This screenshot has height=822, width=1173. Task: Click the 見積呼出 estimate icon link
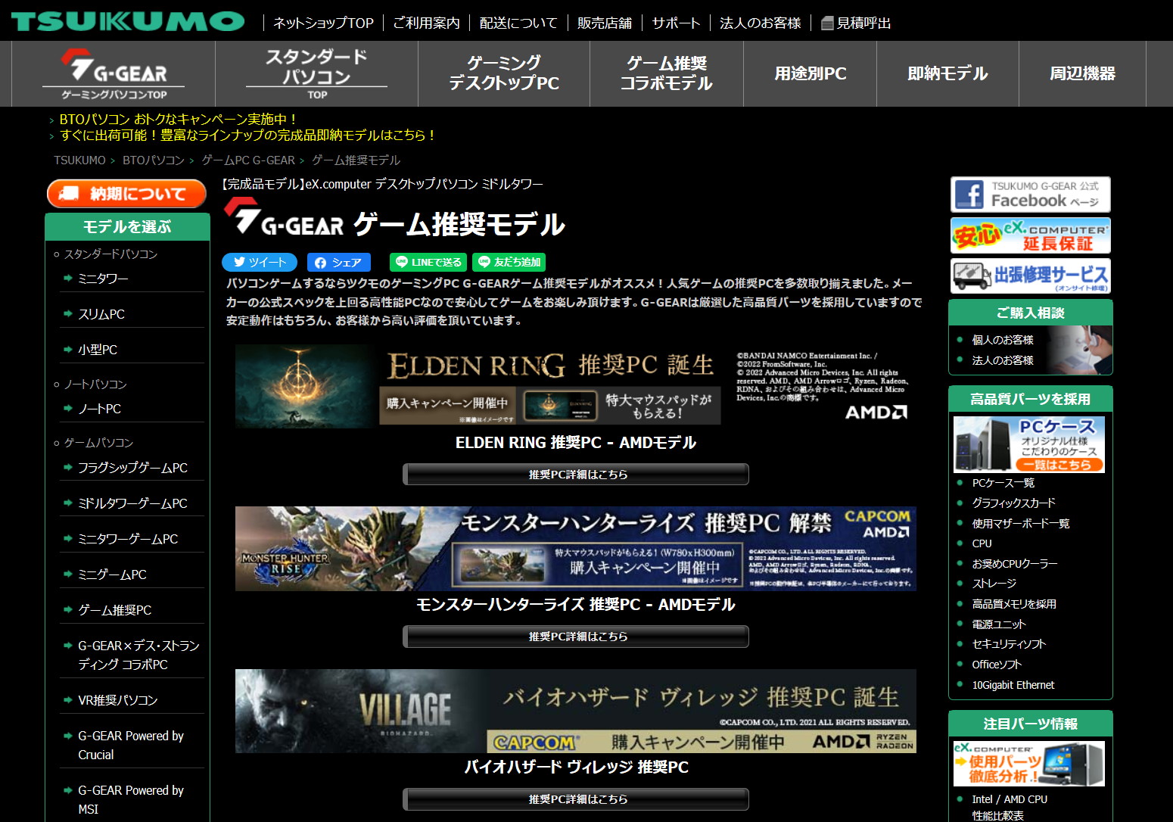point(856,23)
